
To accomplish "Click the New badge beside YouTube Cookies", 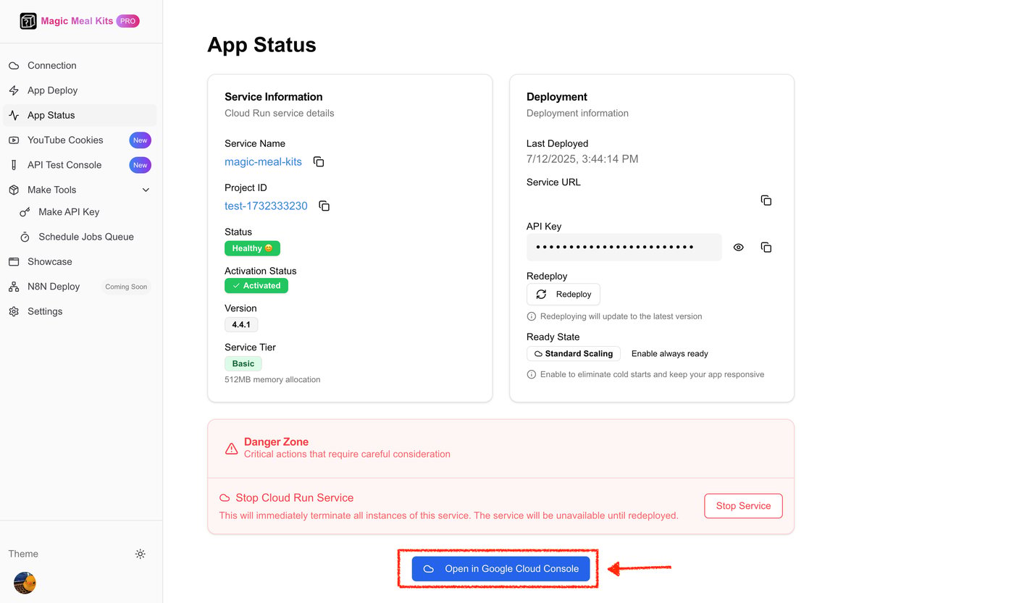I will click(141, 140).
